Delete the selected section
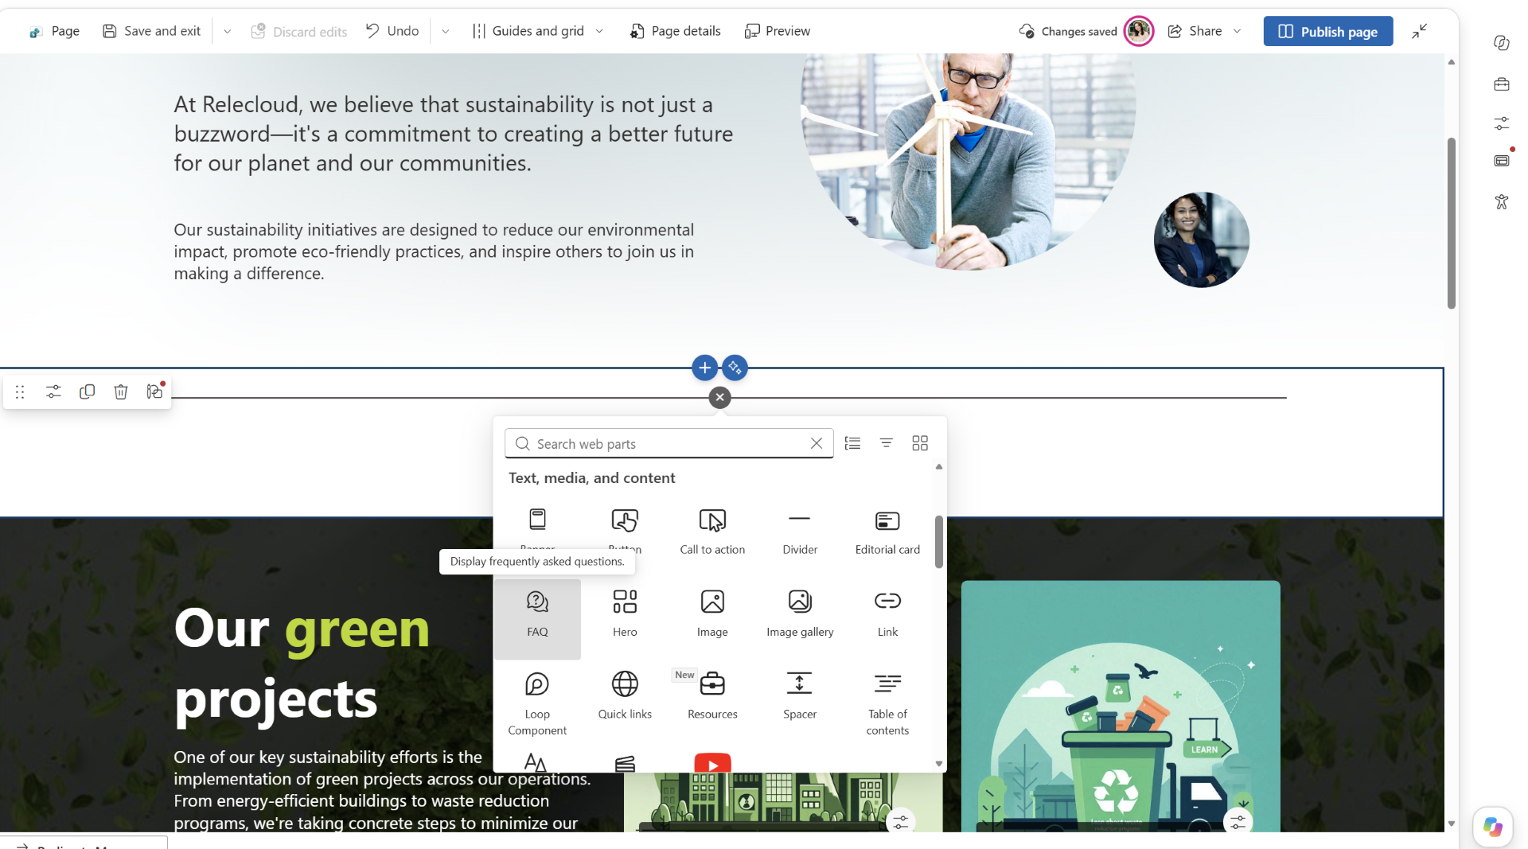Viewport: 1528px width, 849px height. click(121, 391)
